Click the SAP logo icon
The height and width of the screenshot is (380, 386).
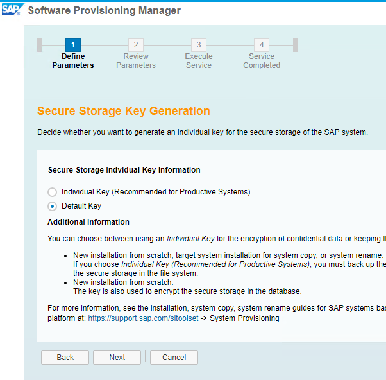13,10
